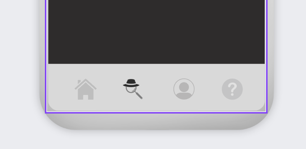Click the magnifying glass lens

point(131,89)
